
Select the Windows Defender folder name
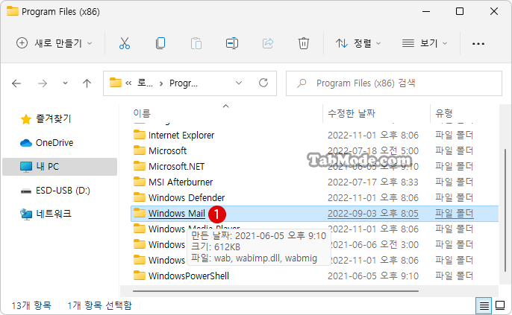coord(187,197)
